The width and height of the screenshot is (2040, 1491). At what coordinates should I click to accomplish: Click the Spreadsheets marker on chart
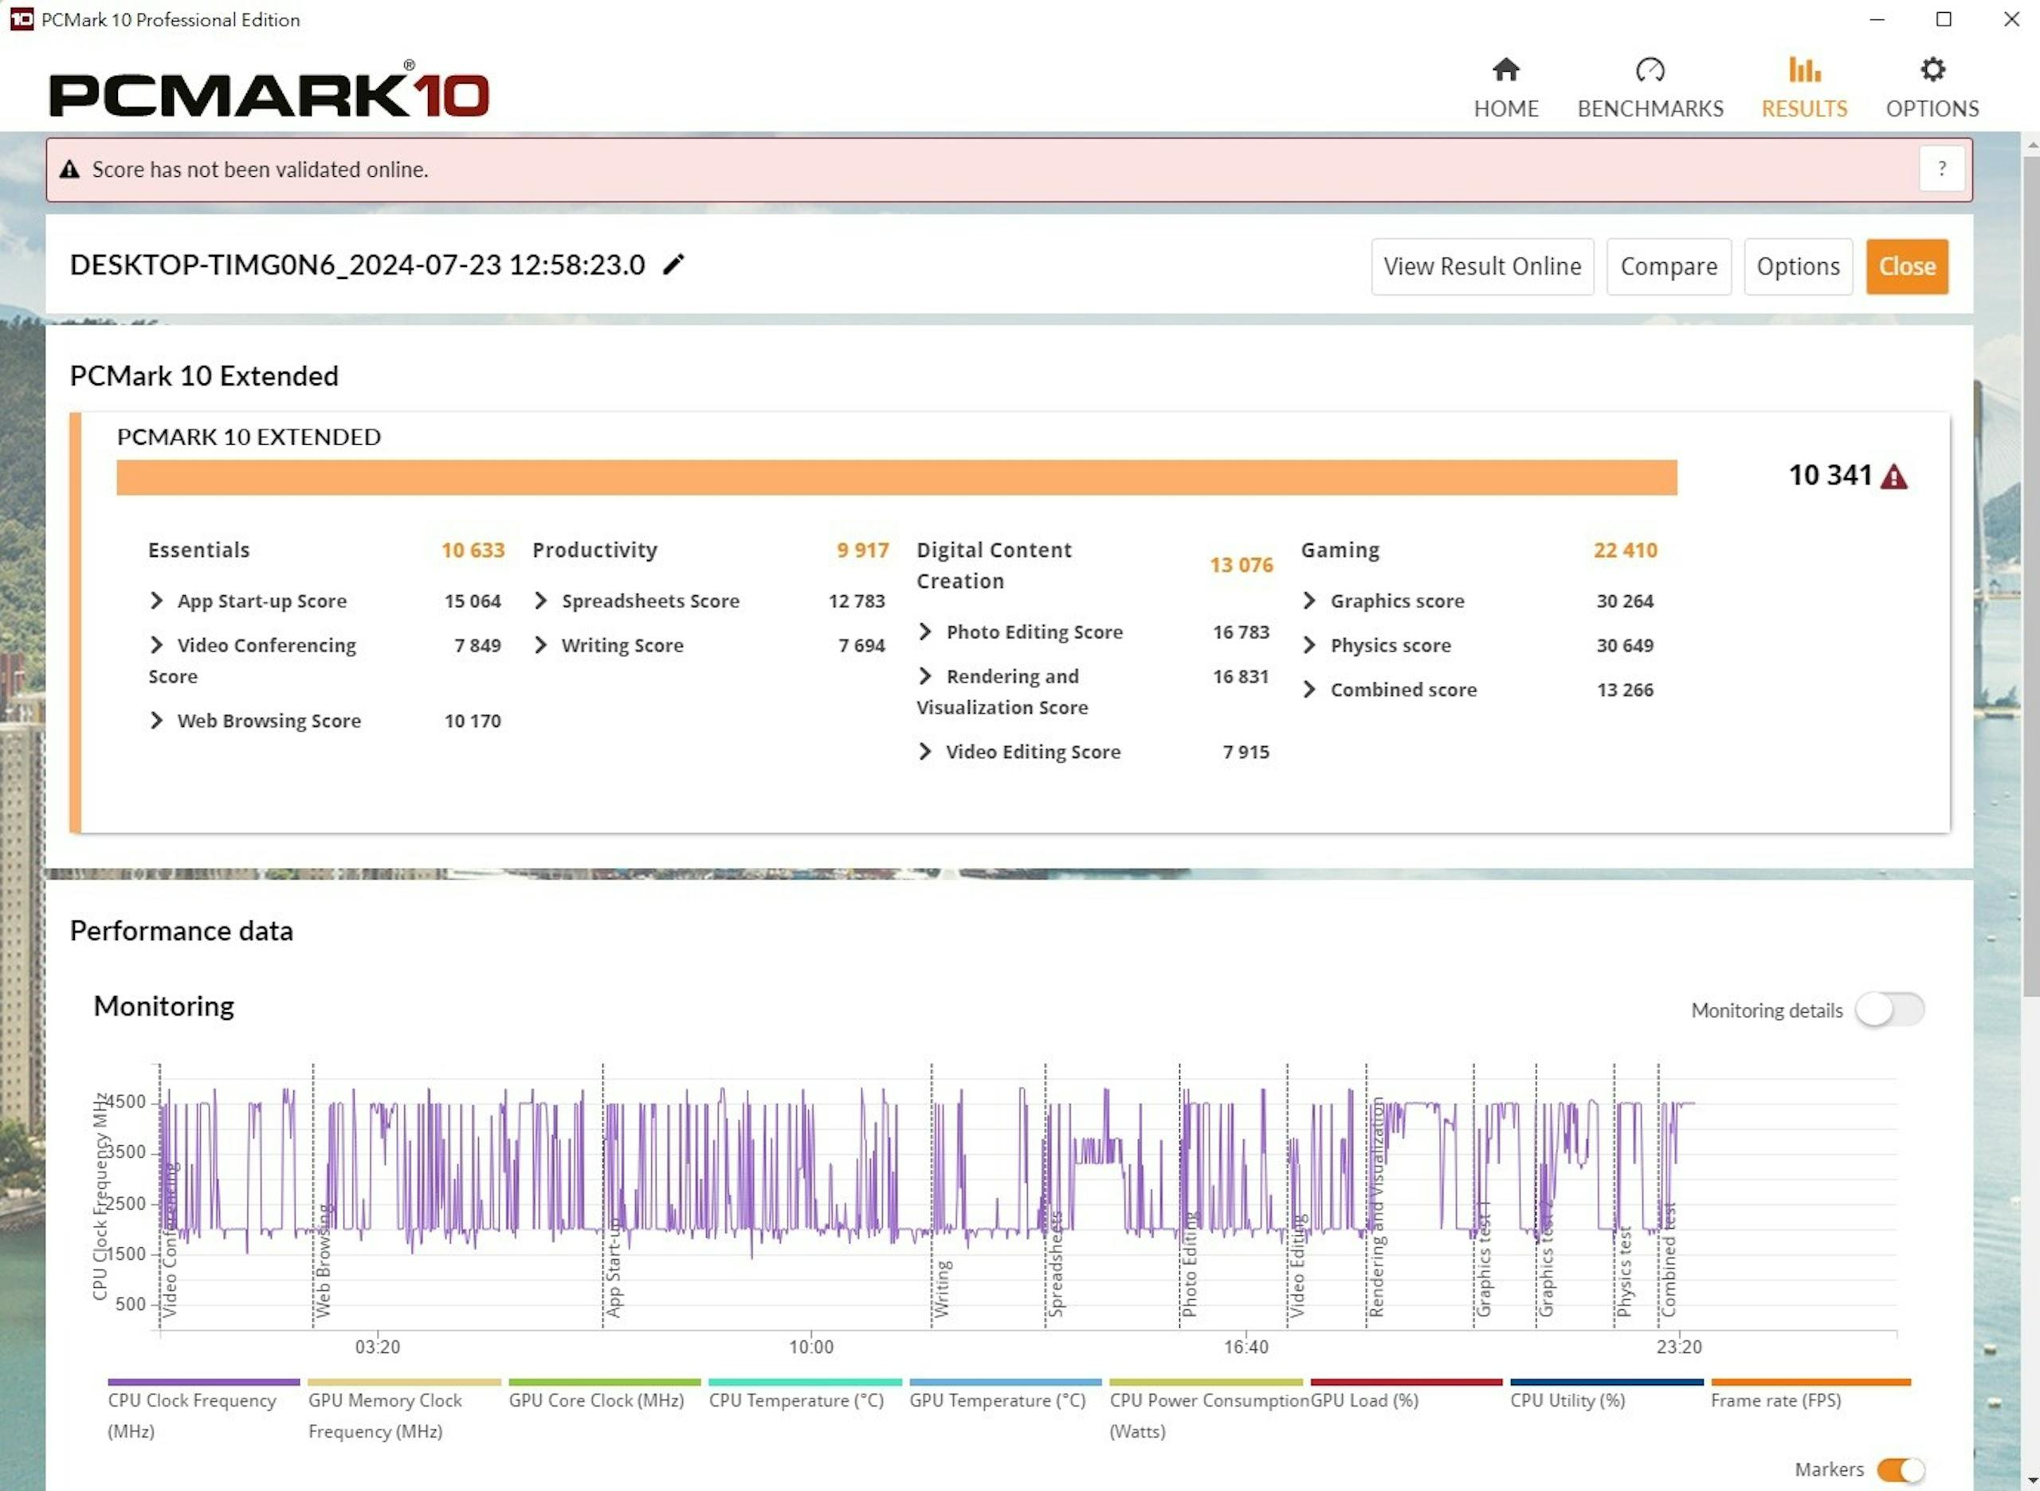click(1056, 1264)
